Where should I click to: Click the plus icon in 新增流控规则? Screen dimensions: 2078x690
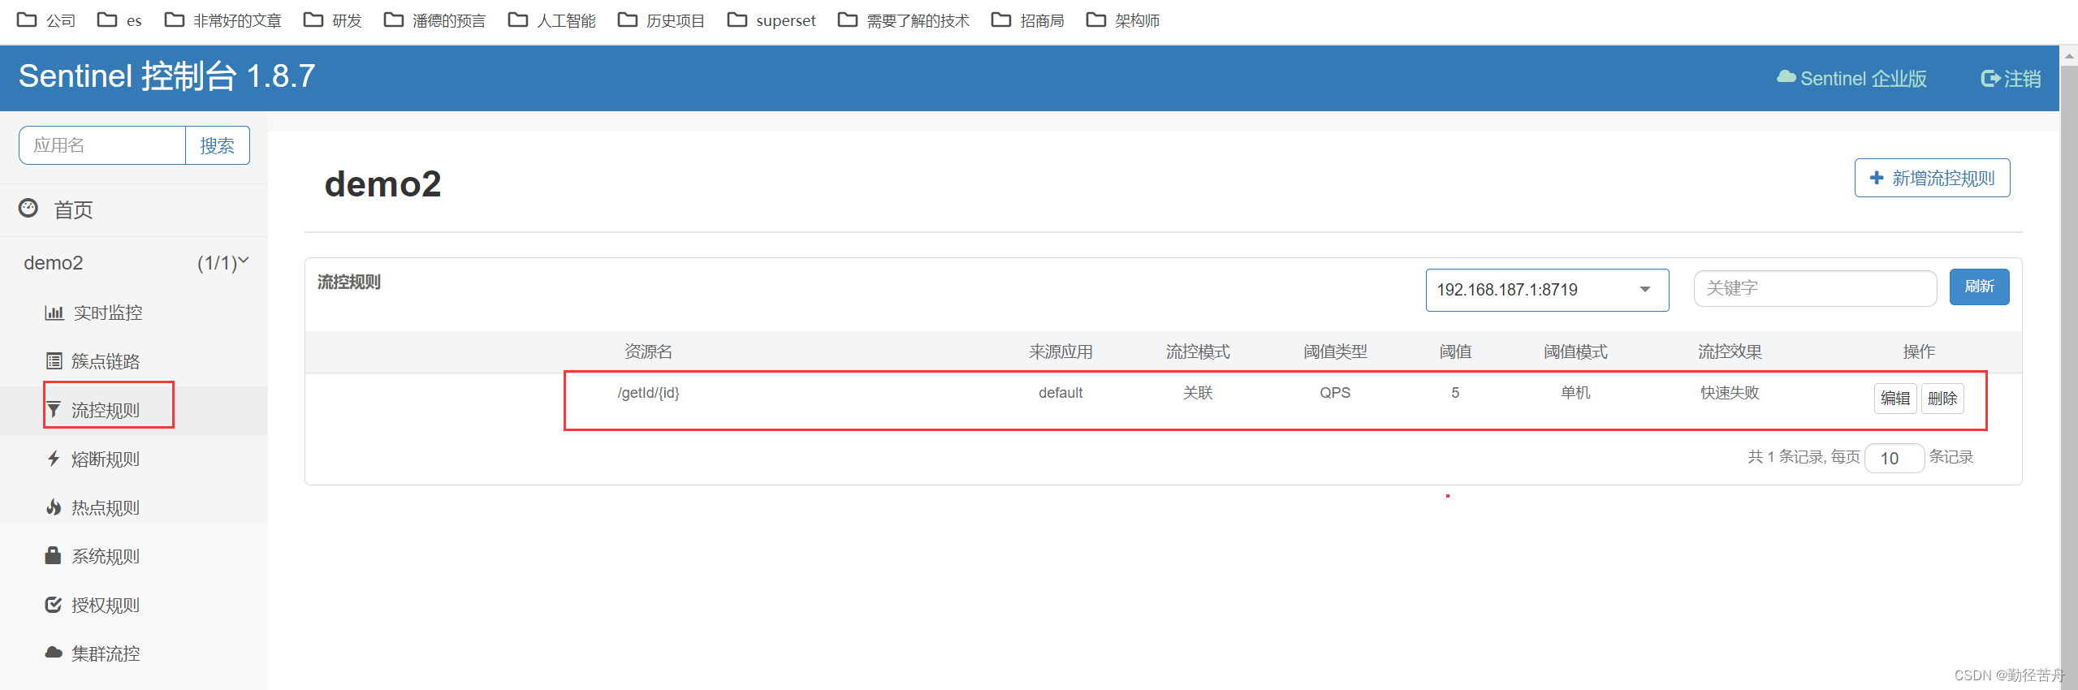point(1877,178)
